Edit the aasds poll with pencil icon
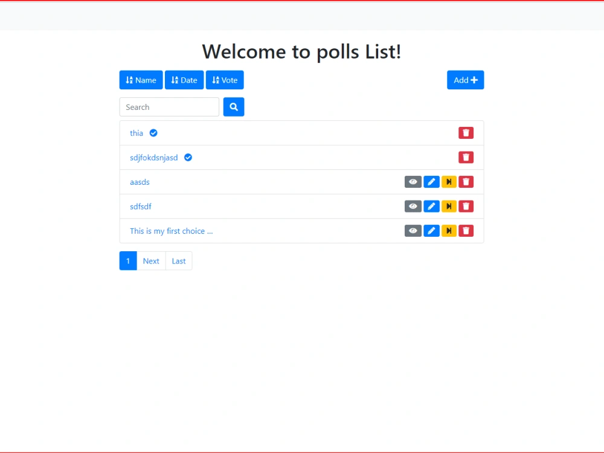Image resolution: width=604 pixels, height=453 pixels. pos(431,182)
